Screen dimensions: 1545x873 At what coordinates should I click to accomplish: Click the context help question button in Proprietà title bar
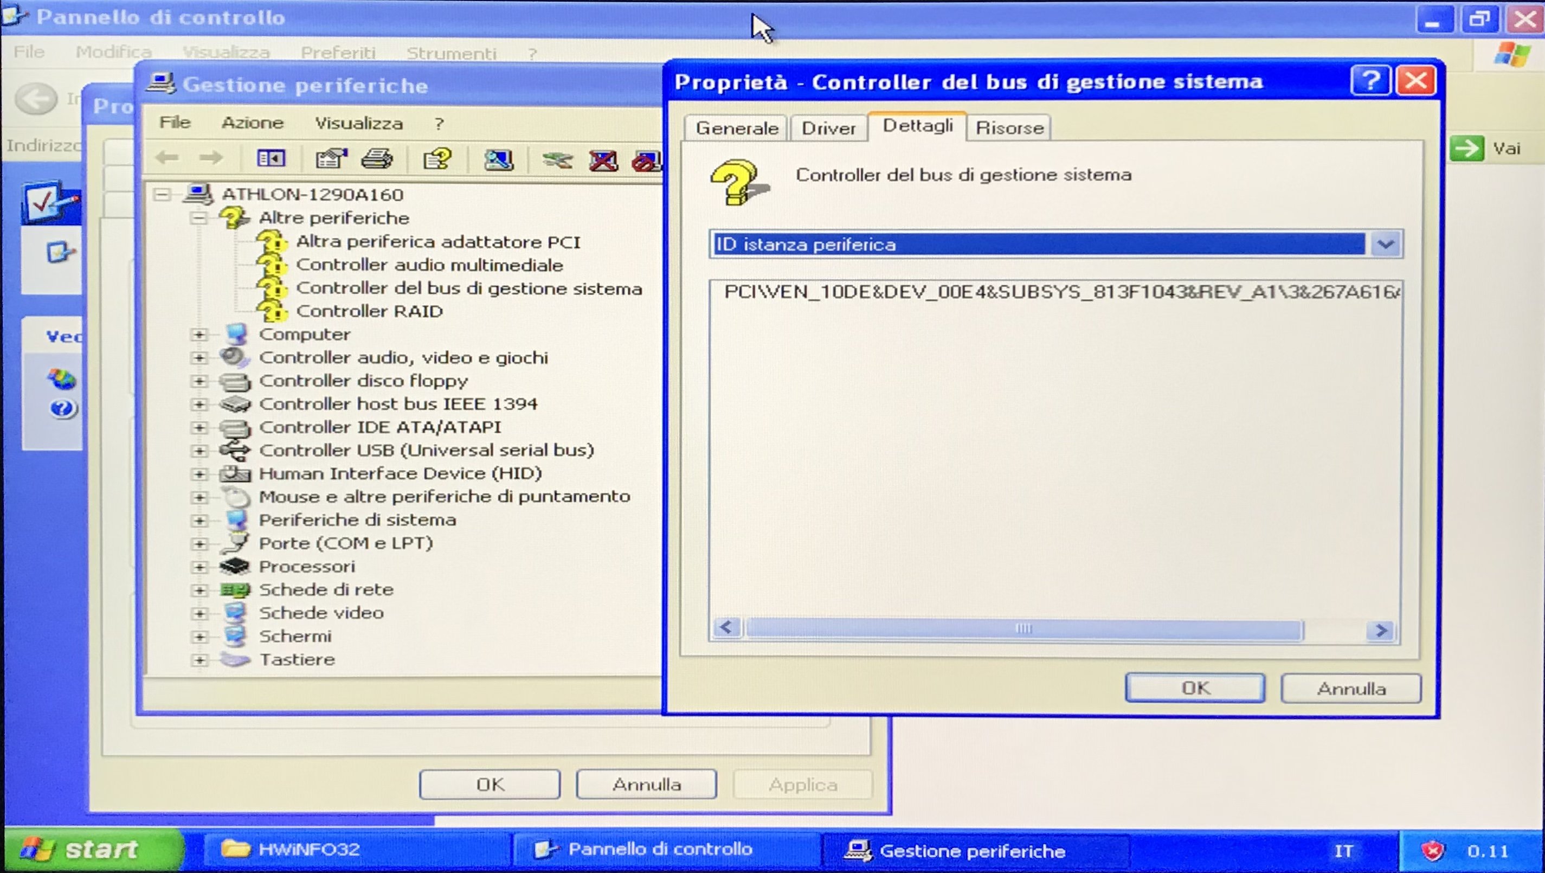(1370, 80)
